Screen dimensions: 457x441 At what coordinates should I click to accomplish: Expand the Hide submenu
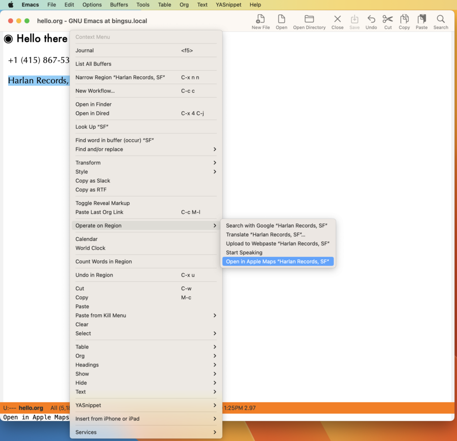pyautogui.click(x=146, y=383)
